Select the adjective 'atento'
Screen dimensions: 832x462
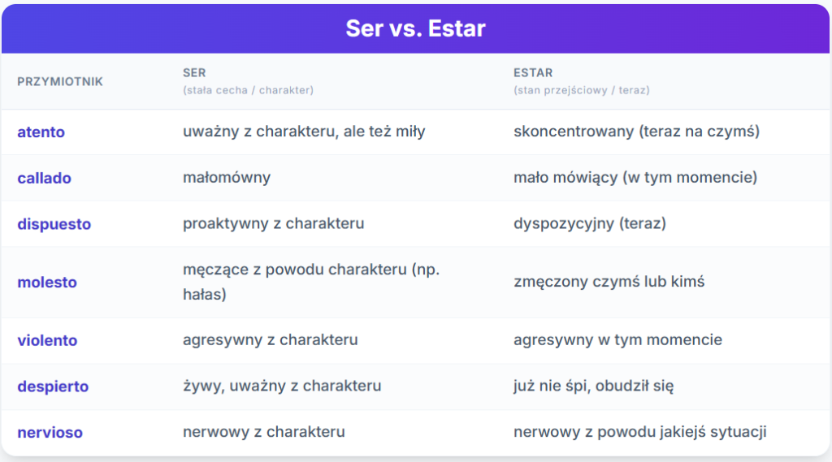(x=41, y=132)
